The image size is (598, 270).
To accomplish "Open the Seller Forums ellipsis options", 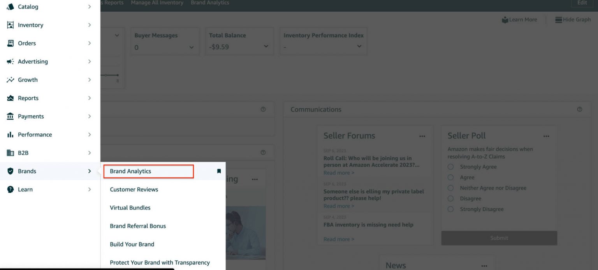I will point(422,136).
